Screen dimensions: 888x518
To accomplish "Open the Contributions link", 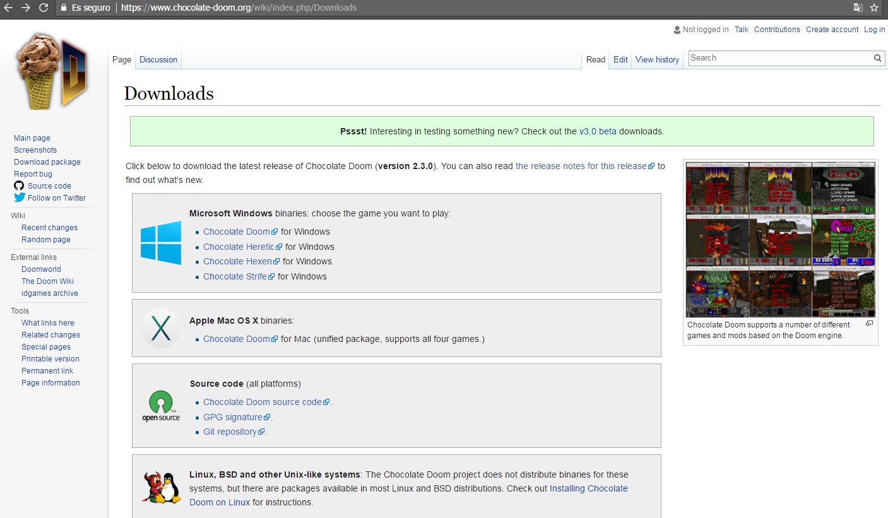I will (777, 30).
